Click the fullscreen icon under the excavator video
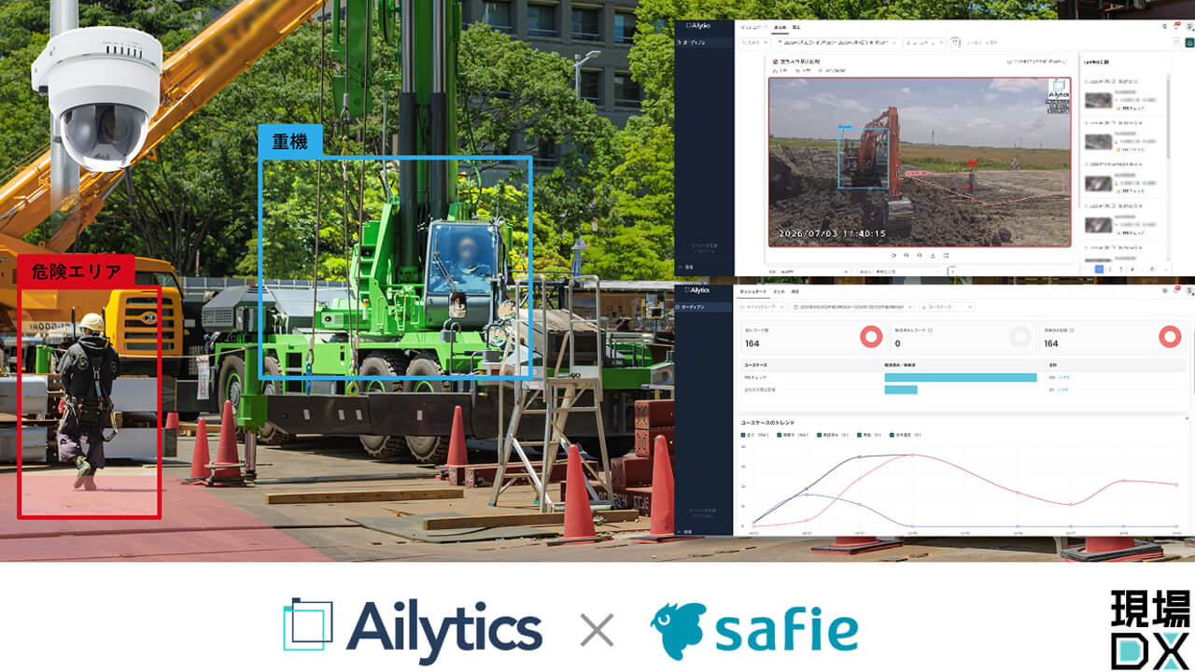 tap(946, 255)
